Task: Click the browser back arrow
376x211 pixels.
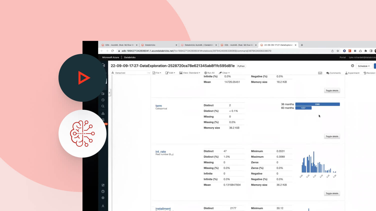Action: (102, 51)
